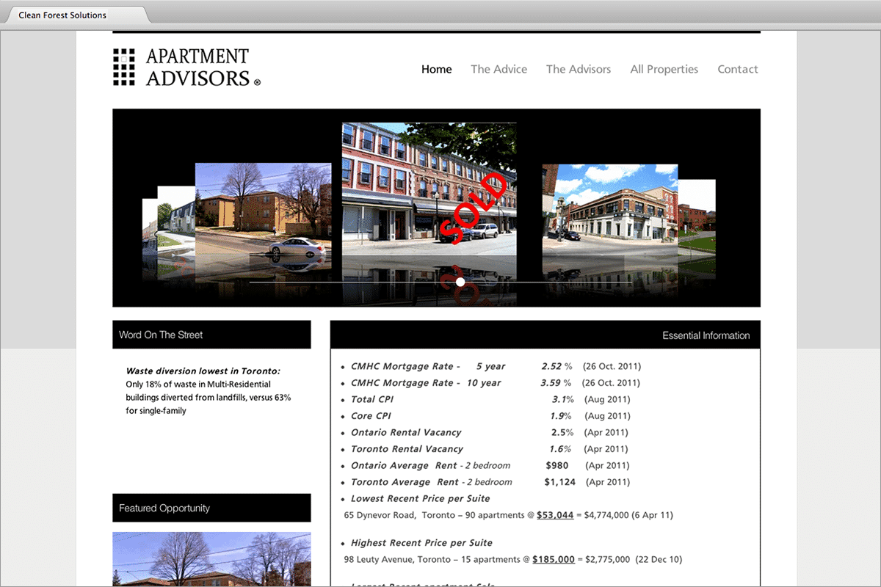The image size is (881, 587).
Task: Click the underlined $53,044 price link
Action: (x=554, y=515)
